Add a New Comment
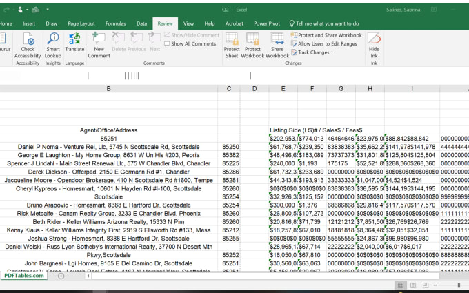 [x=99, y=45]
